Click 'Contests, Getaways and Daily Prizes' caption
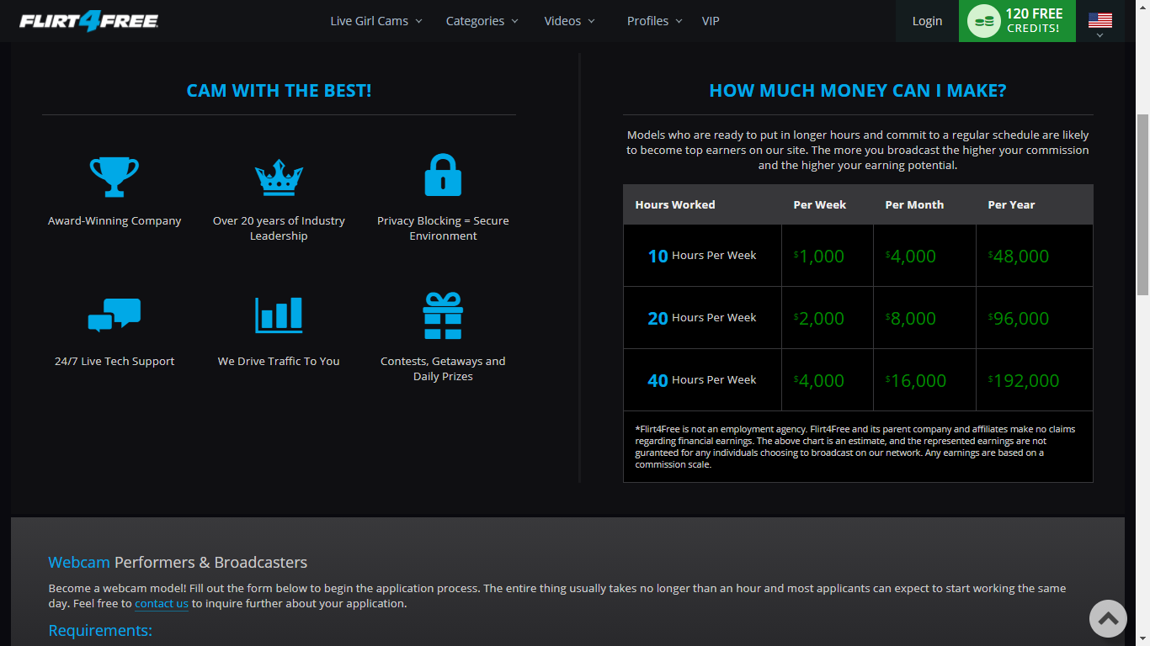The height and width of the screenshot is (646, 1150). [443, 368]
